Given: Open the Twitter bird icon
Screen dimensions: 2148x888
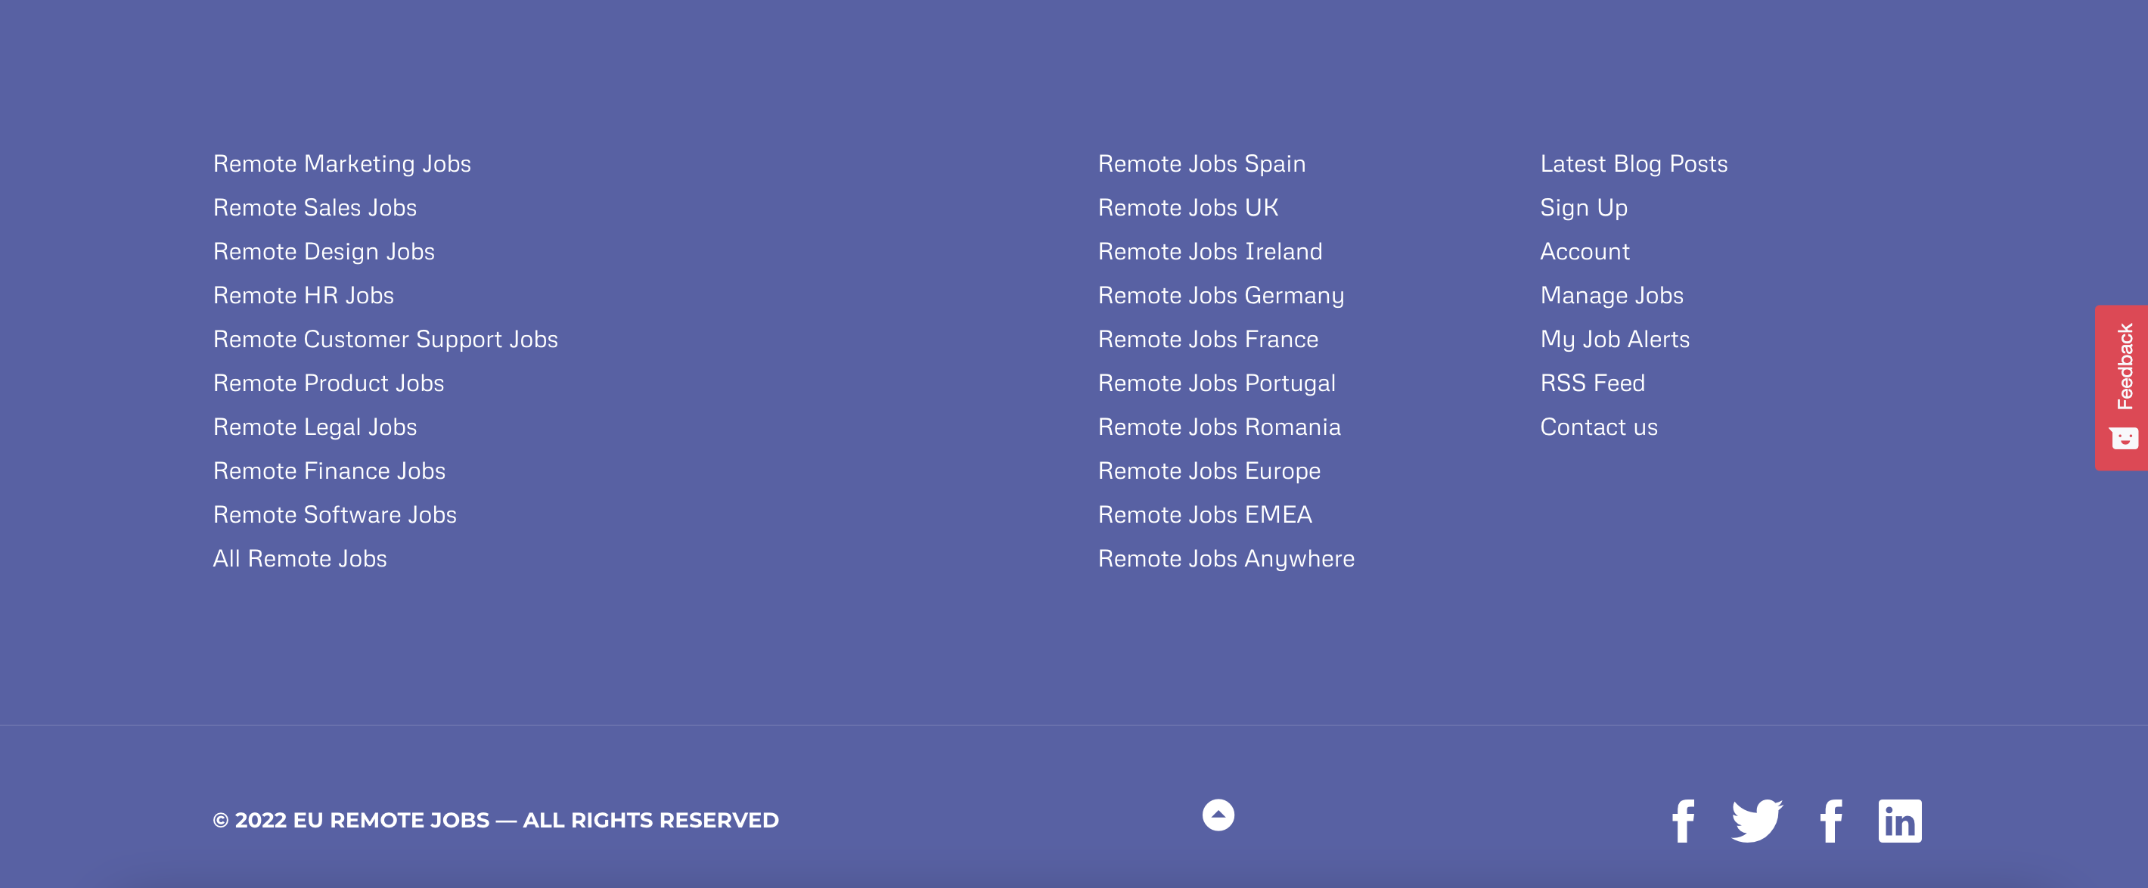Looking at the screenshot, I should pyautogui.click(x=1755, y=821).
